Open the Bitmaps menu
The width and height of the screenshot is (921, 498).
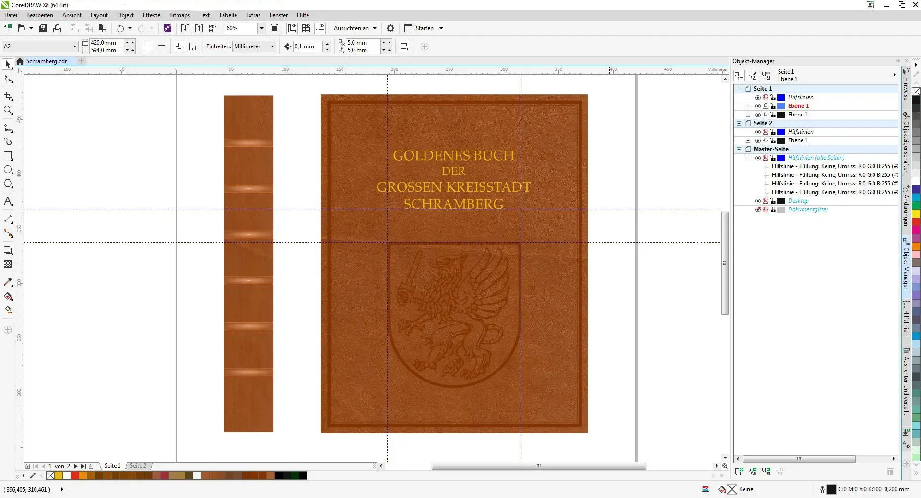click(179, 15)
